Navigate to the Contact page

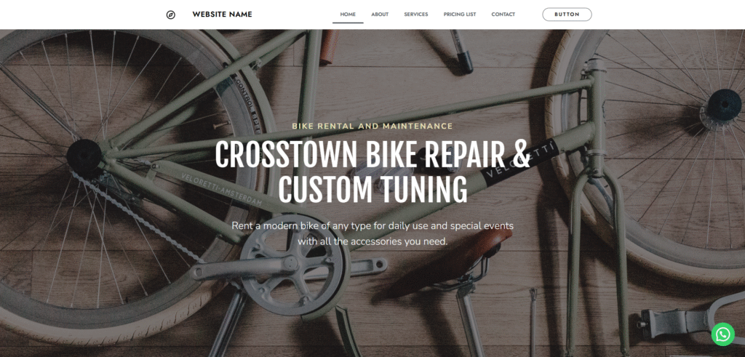[503, 15]
